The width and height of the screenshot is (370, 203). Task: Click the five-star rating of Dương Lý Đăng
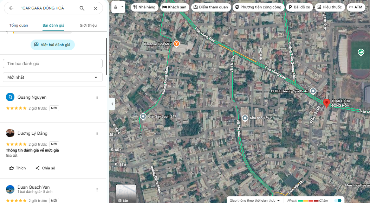16,144
